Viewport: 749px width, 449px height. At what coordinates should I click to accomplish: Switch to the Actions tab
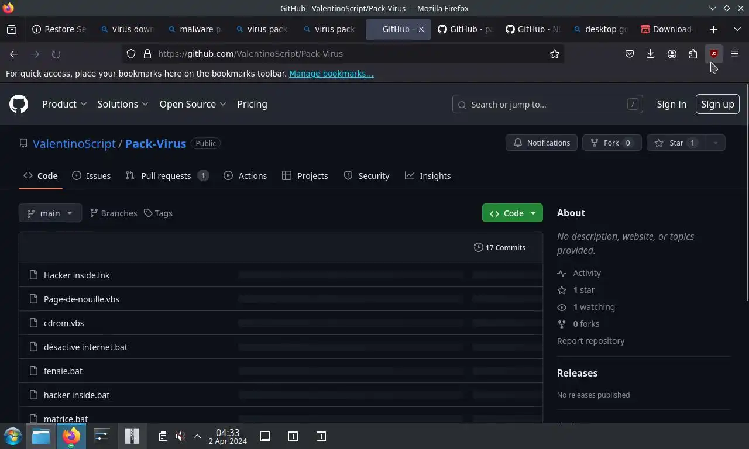pos(245,176)
